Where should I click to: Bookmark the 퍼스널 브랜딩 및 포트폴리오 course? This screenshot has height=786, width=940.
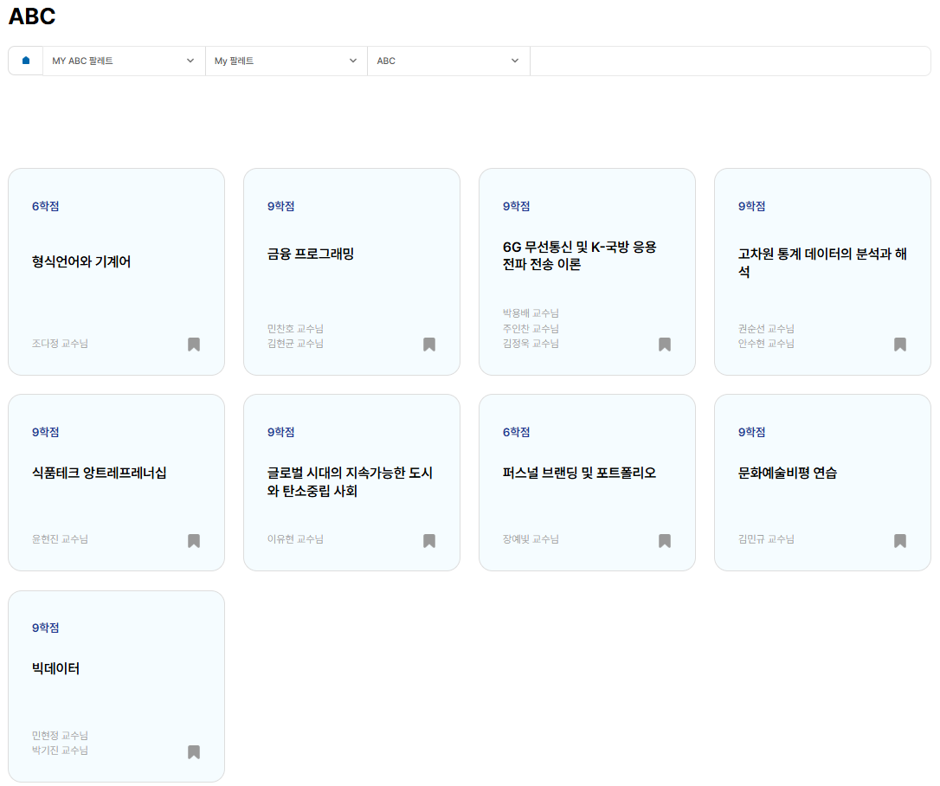665,541
